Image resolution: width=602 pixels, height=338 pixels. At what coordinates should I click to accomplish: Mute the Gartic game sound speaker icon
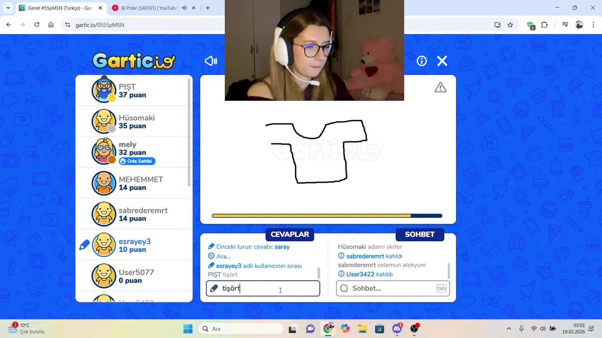211,61
